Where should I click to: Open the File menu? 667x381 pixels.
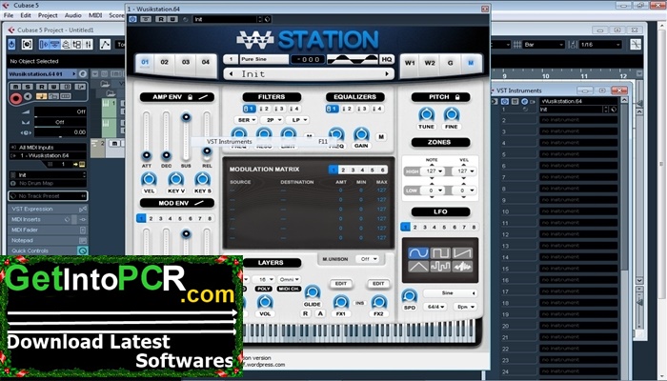(8, 15)
